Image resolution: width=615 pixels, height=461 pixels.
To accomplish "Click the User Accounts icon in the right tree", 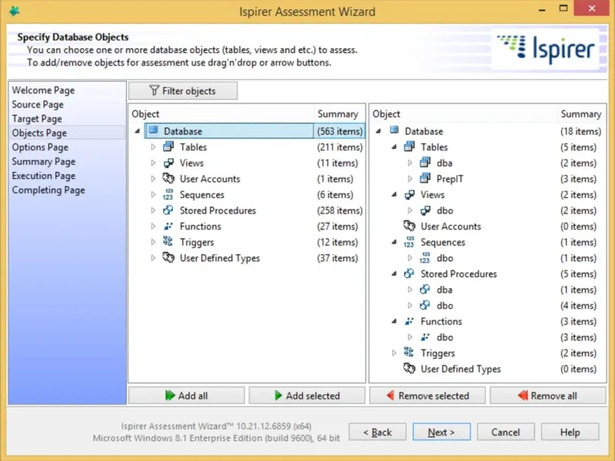I will pos(410,226).
